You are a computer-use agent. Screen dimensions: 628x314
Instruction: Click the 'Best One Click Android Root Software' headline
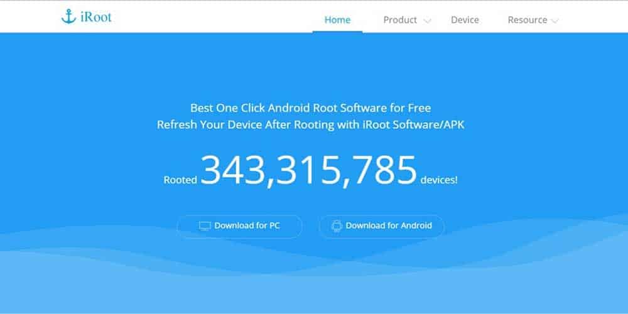(x=310, y=108)
